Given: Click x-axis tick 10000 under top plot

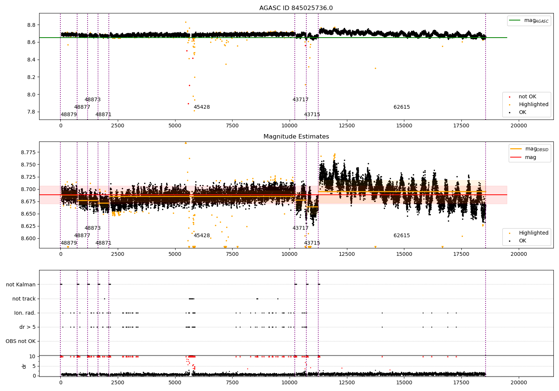Looking at the screenshot, I should click(x=290, y=126).
